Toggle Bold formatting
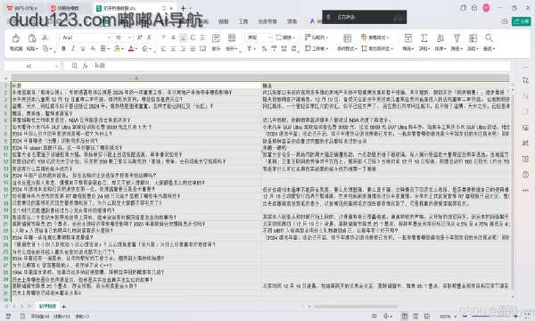 click(63, 49)
